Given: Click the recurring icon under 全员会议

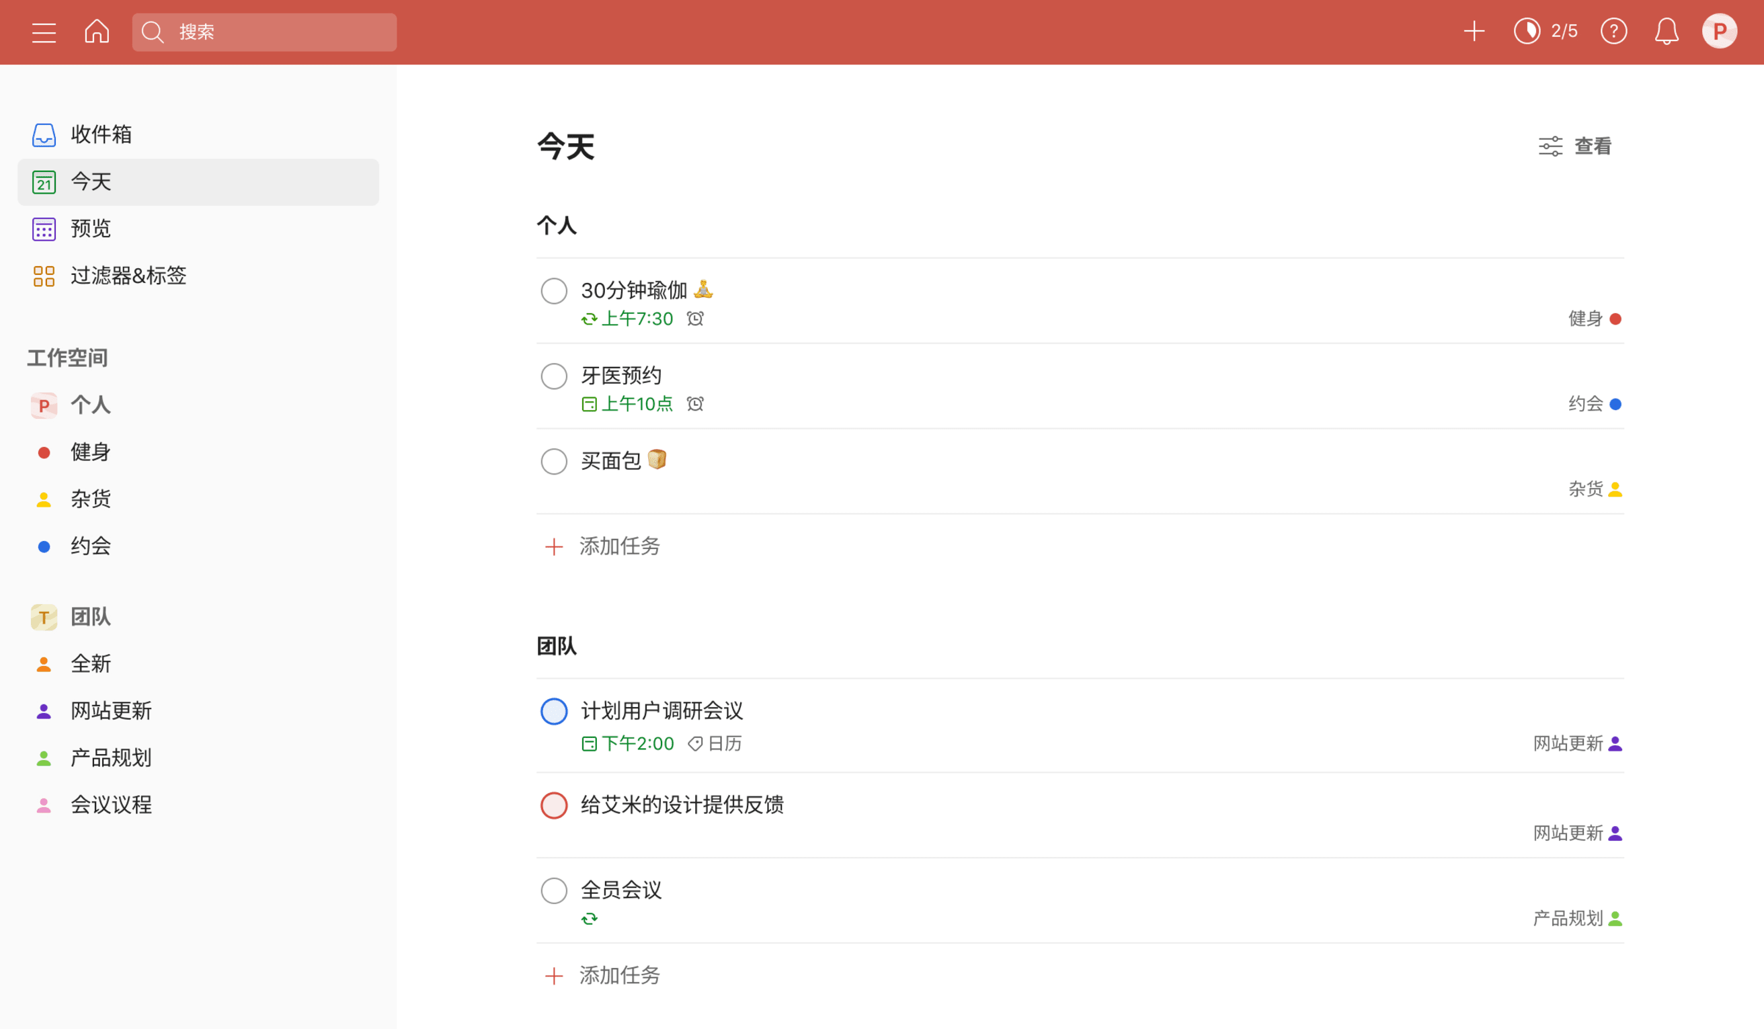Looking at the screenshot, I should coord(590,917).
